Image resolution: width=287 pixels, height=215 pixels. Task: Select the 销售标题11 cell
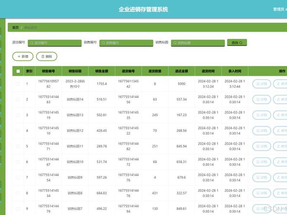click(x=75, y=146)
